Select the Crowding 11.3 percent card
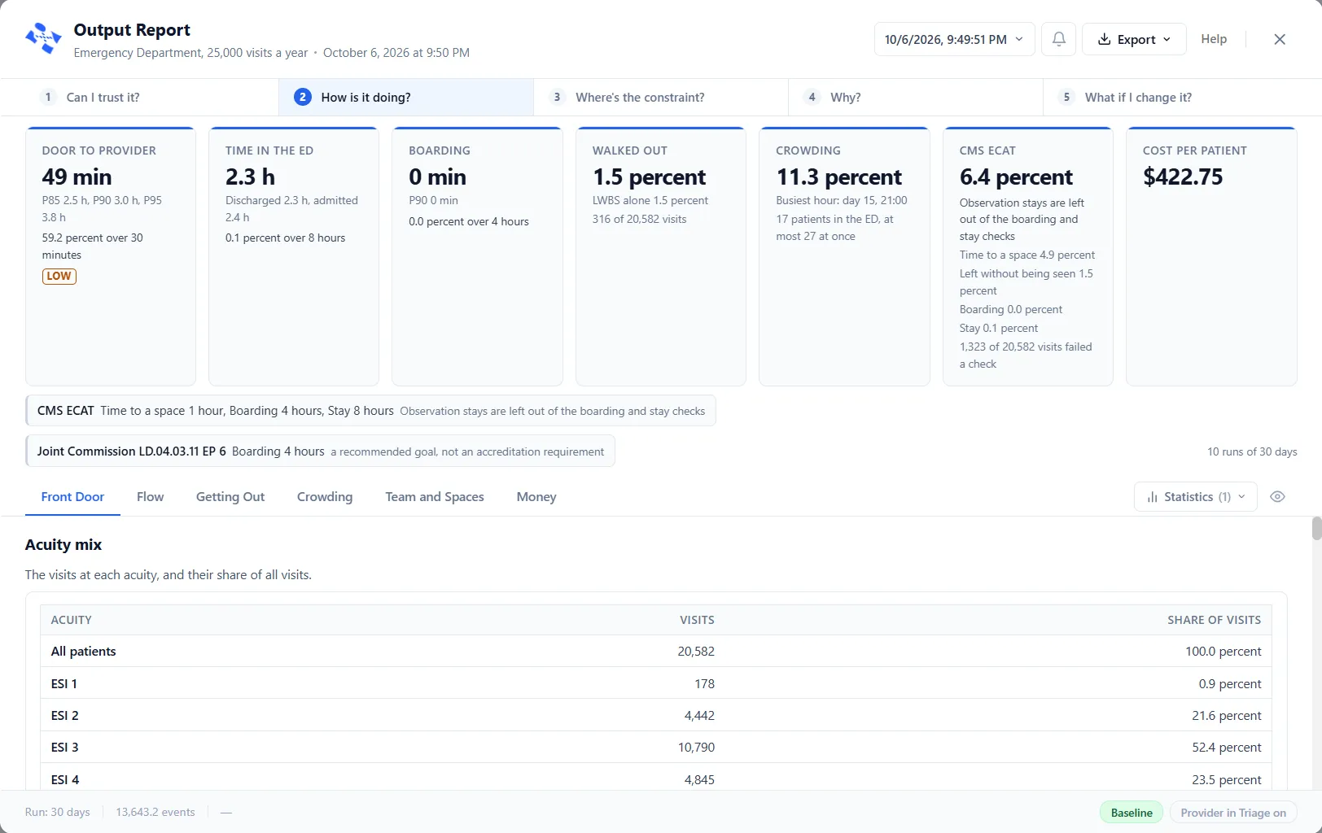Screen dimensions: 1322x833 [844, 256]
